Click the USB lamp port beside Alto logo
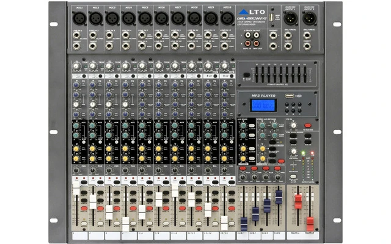This screenshot has height=244, width=391. tap(271, 17)
